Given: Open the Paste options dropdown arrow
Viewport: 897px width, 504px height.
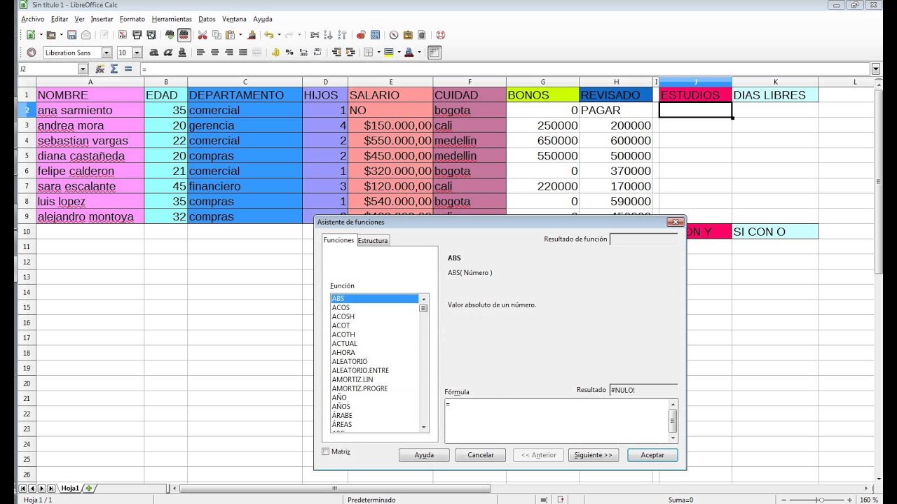Looking at the screenshot, I should 240,35.
